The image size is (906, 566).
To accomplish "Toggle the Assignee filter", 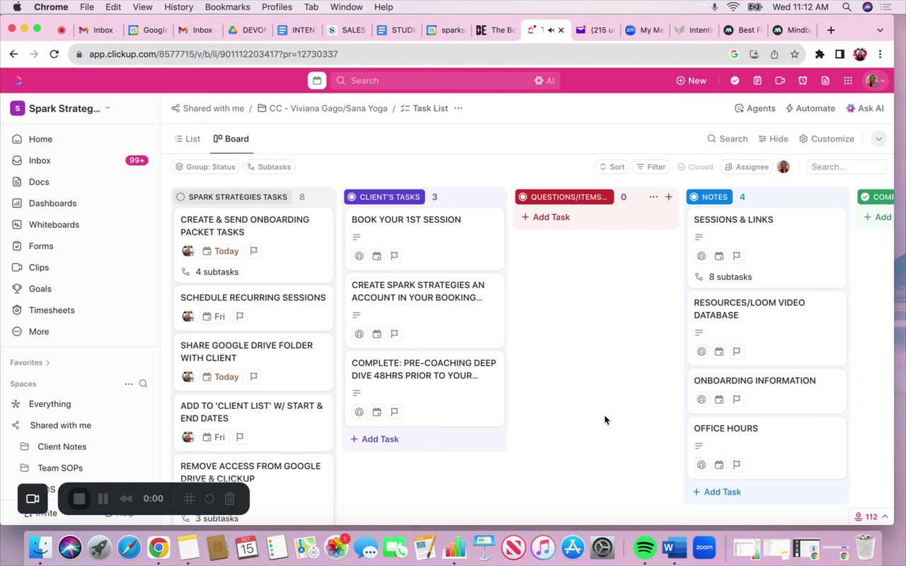I will click(x=746, y=167).
